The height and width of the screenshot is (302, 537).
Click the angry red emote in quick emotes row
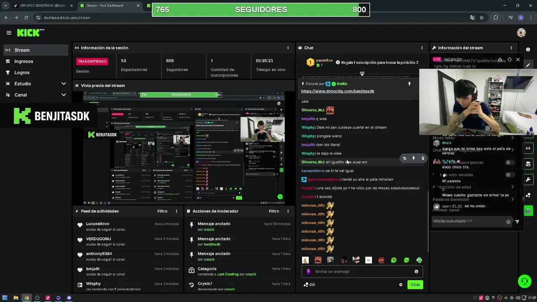click(381, 260)
